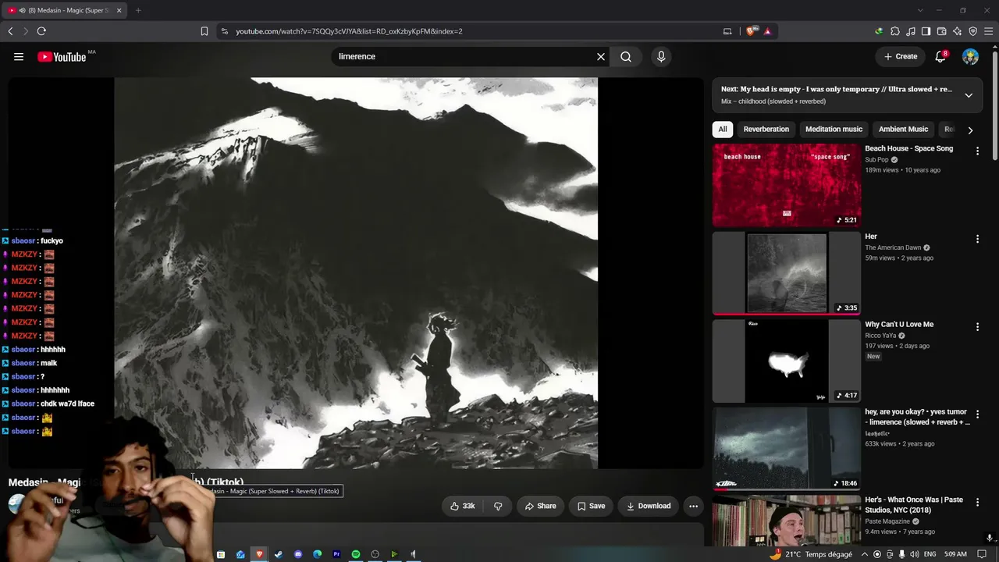Image resolution: width=999 pixels, height=562 pixels.
Task: Switch to the Medasin - Magic browser tab
Action: tap(66, 10)
